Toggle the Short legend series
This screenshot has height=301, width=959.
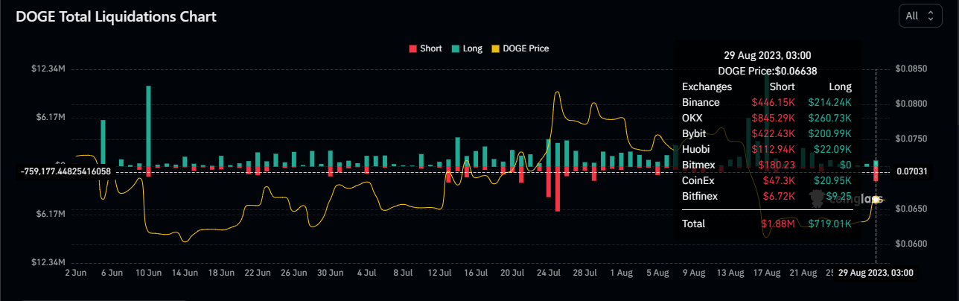coord(425,48)
